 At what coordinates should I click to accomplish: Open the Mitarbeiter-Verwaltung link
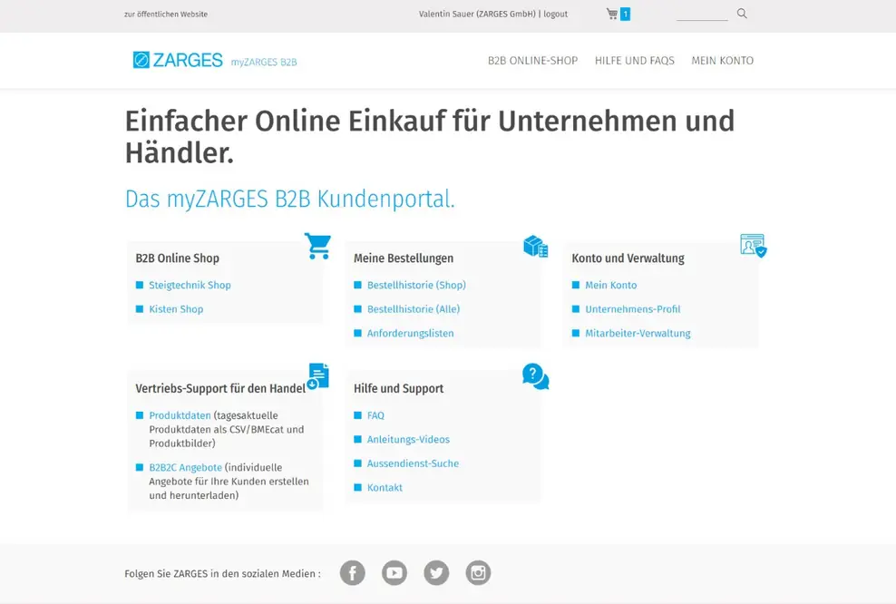pos(638,333)
